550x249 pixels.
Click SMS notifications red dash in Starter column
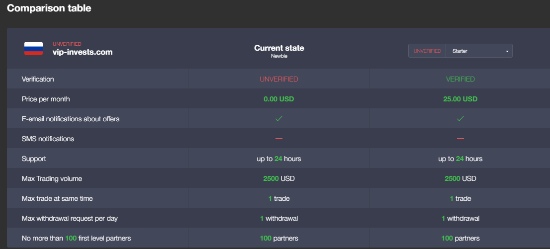[460, 139]
